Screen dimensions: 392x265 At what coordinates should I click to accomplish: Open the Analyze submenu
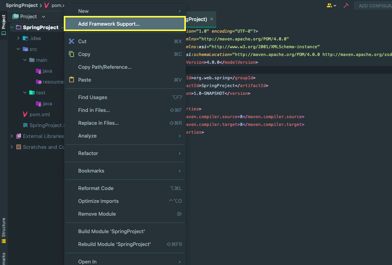point(124,136)
